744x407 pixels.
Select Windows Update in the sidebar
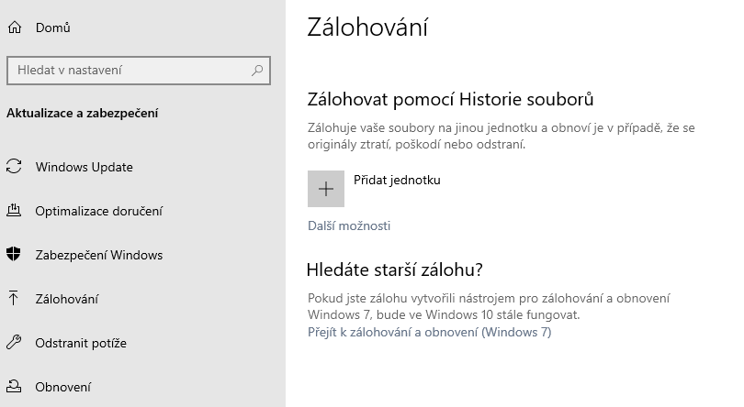[84, 167]
